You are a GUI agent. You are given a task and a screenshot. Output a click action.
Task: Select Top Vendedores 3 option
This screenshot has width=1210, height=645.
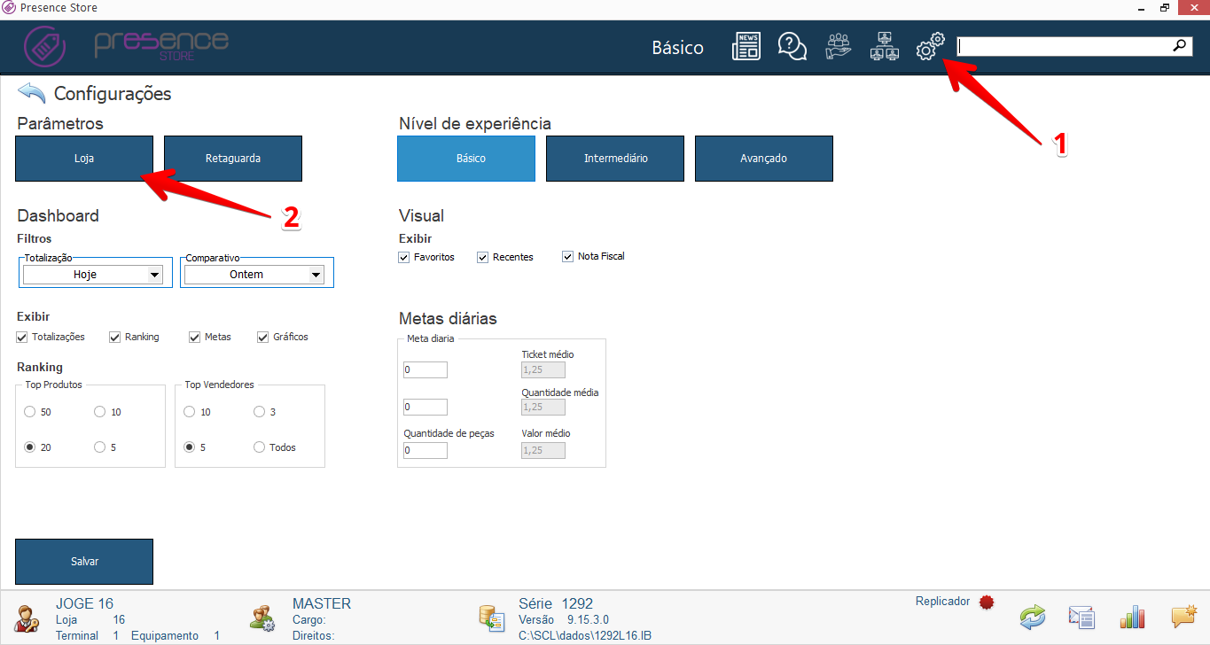point(259,412)
